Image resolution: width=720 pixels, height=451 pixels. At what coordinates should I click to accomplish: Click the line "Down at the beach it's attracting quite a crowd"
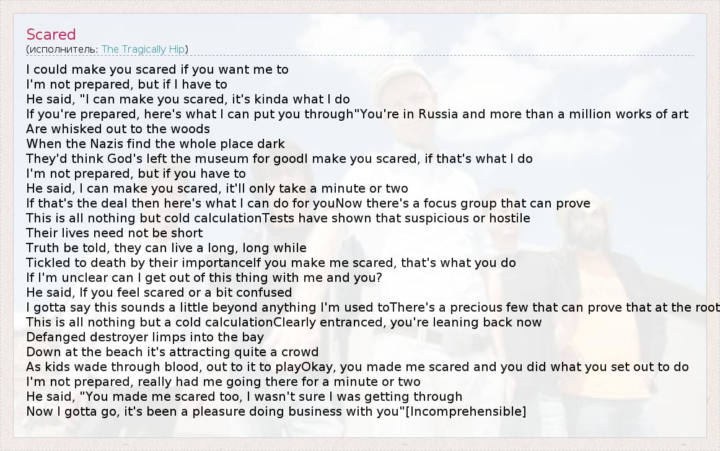click(172, 352)
